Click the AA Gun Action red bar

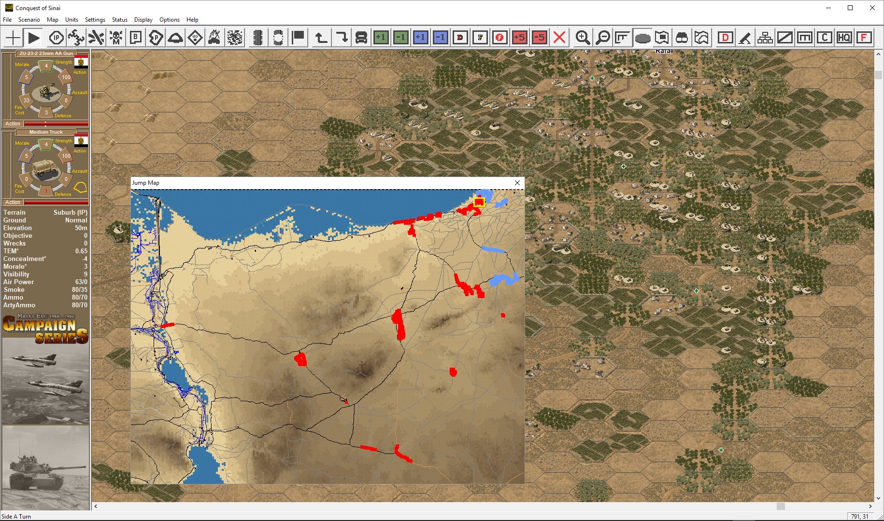click(x=56, y=124)
